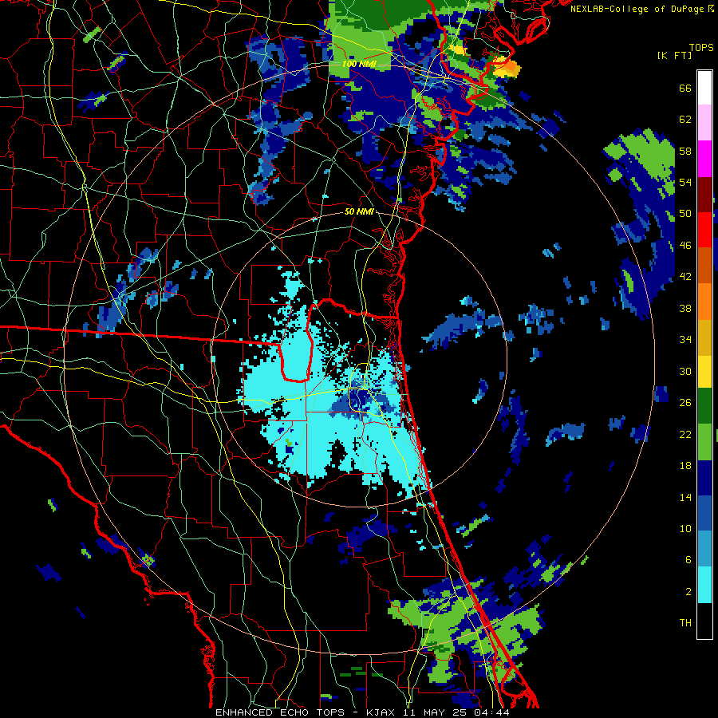
Task: Select the bright red legend swatch
Action: (704, 230)
